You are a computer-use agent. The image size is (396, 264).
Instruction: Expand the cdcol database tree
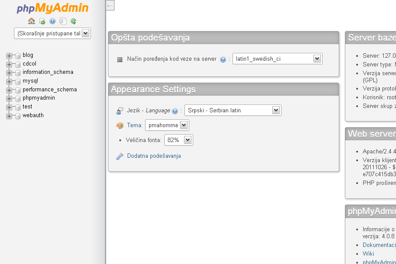[x=9, y=64]
